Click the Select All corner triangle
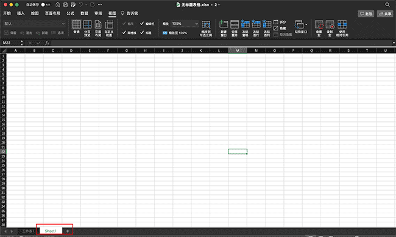 click(x=3, y=51)
